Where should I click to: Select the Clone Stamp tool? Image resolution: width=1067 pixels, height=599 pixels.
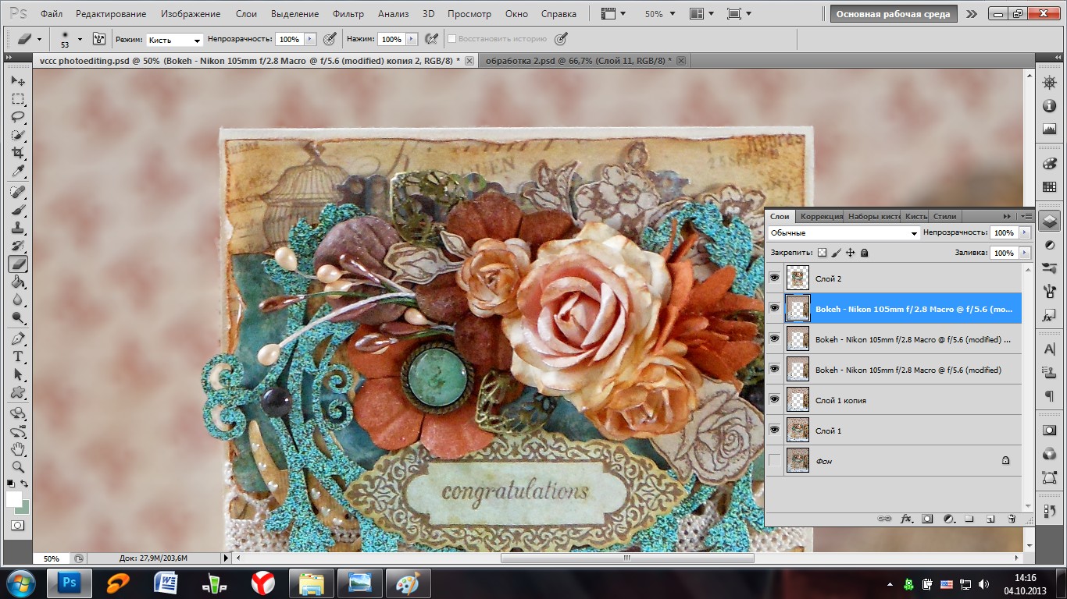click(x=18, y=228)
